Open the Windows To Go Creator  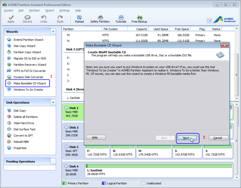coord(28,90)
